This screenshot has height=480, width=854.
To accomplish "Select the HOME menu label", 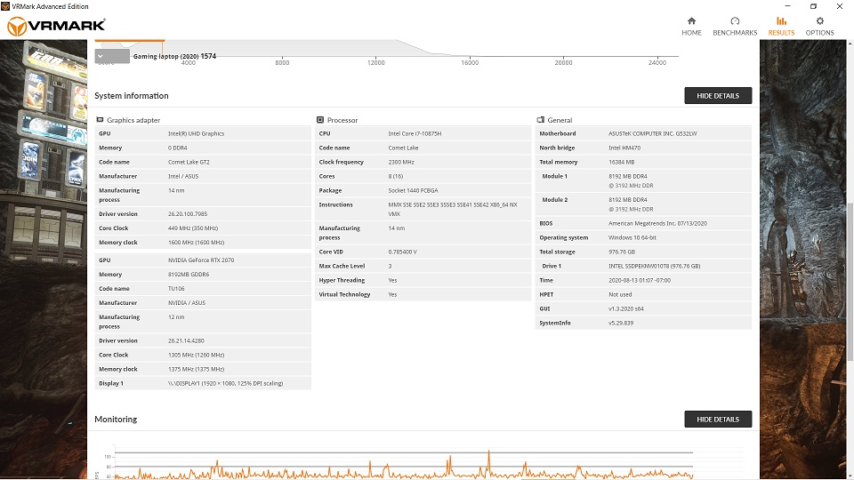I will click(691, 33).
